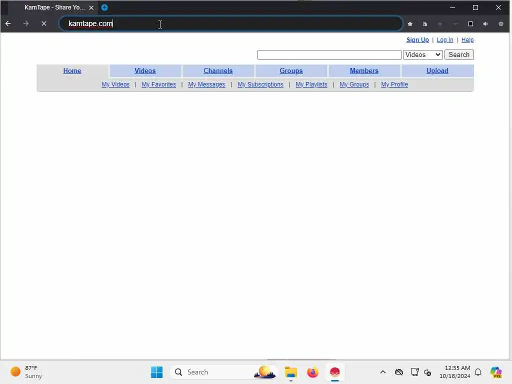The width and height of the screenshot is (512, 384).
Task: Open My Subscriptions link
Action: click(260, 84)
